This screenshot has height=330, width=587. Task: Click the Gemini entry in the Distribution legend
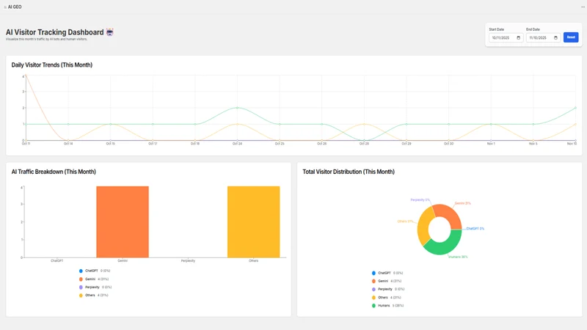click(x=387, y=281)
